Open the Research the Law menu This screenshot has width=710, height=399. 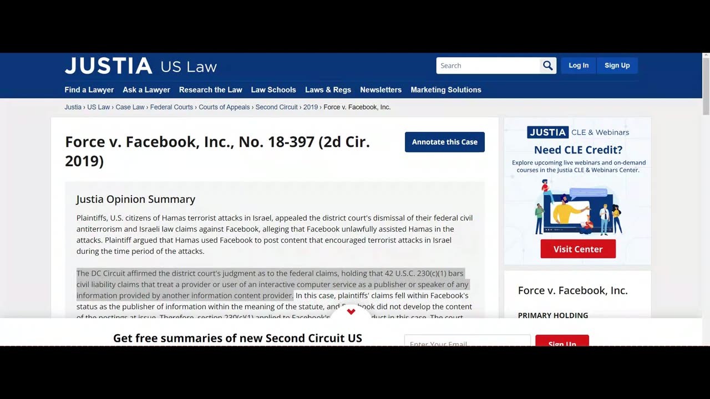(211, 90)
